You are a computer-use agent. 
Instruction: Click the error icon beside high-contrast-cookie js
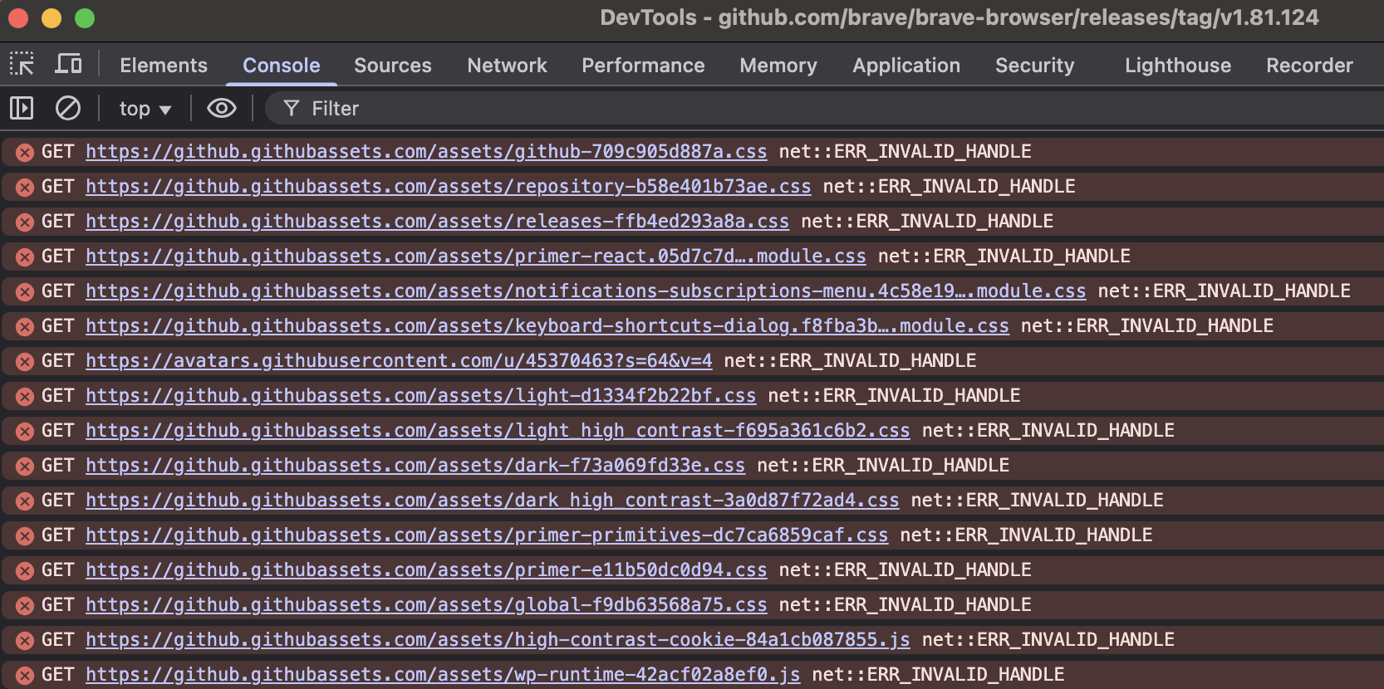tap(25, 640)
